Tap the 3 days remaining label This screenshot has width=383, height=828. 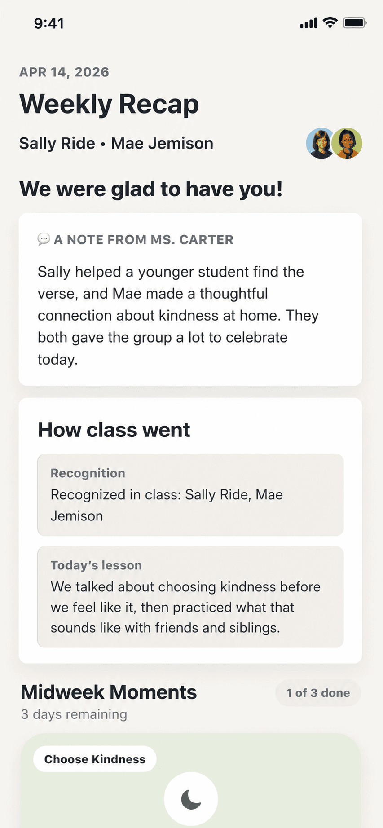[x=74, y=714]
